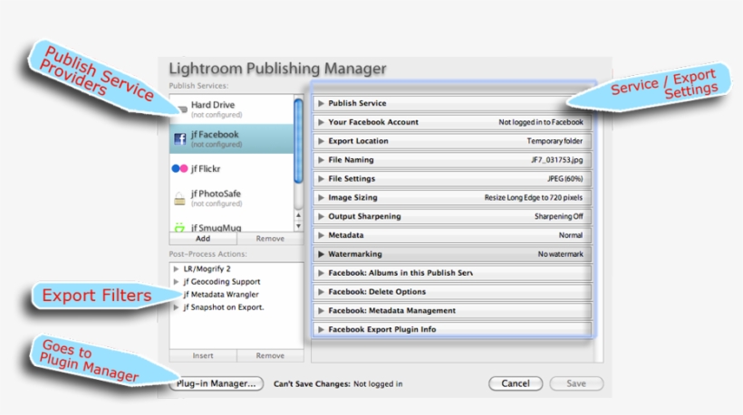
Task: Click the 'Normal' metadata value
Action: pyautogui.click(x=571, y=235)
